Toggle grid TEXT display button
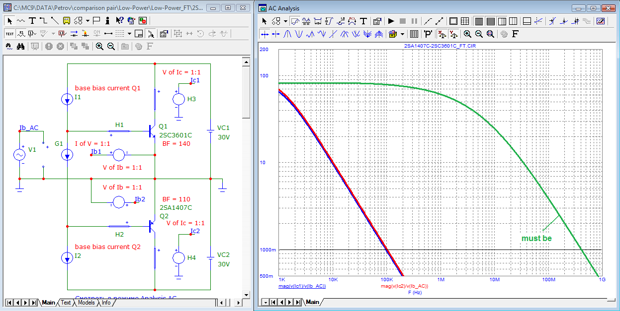 tap(9, 34)
